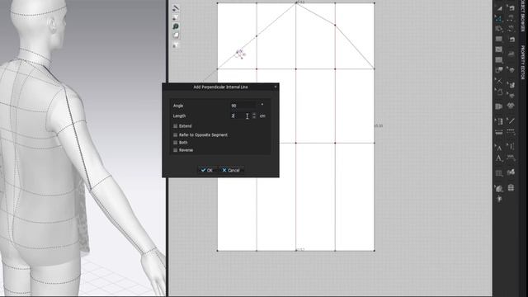Image resolution: width=528 pixels, height=297 pixels.
Task: Open the Property Editor side tab
Action: point(523,63)
